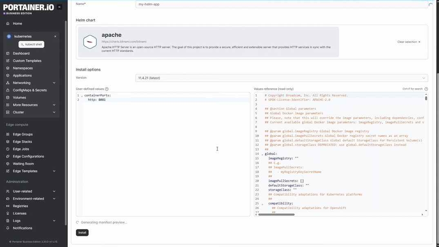Fold the containerPorts line in the editor
The image size is (439, 247).
[x=82, y=96]
